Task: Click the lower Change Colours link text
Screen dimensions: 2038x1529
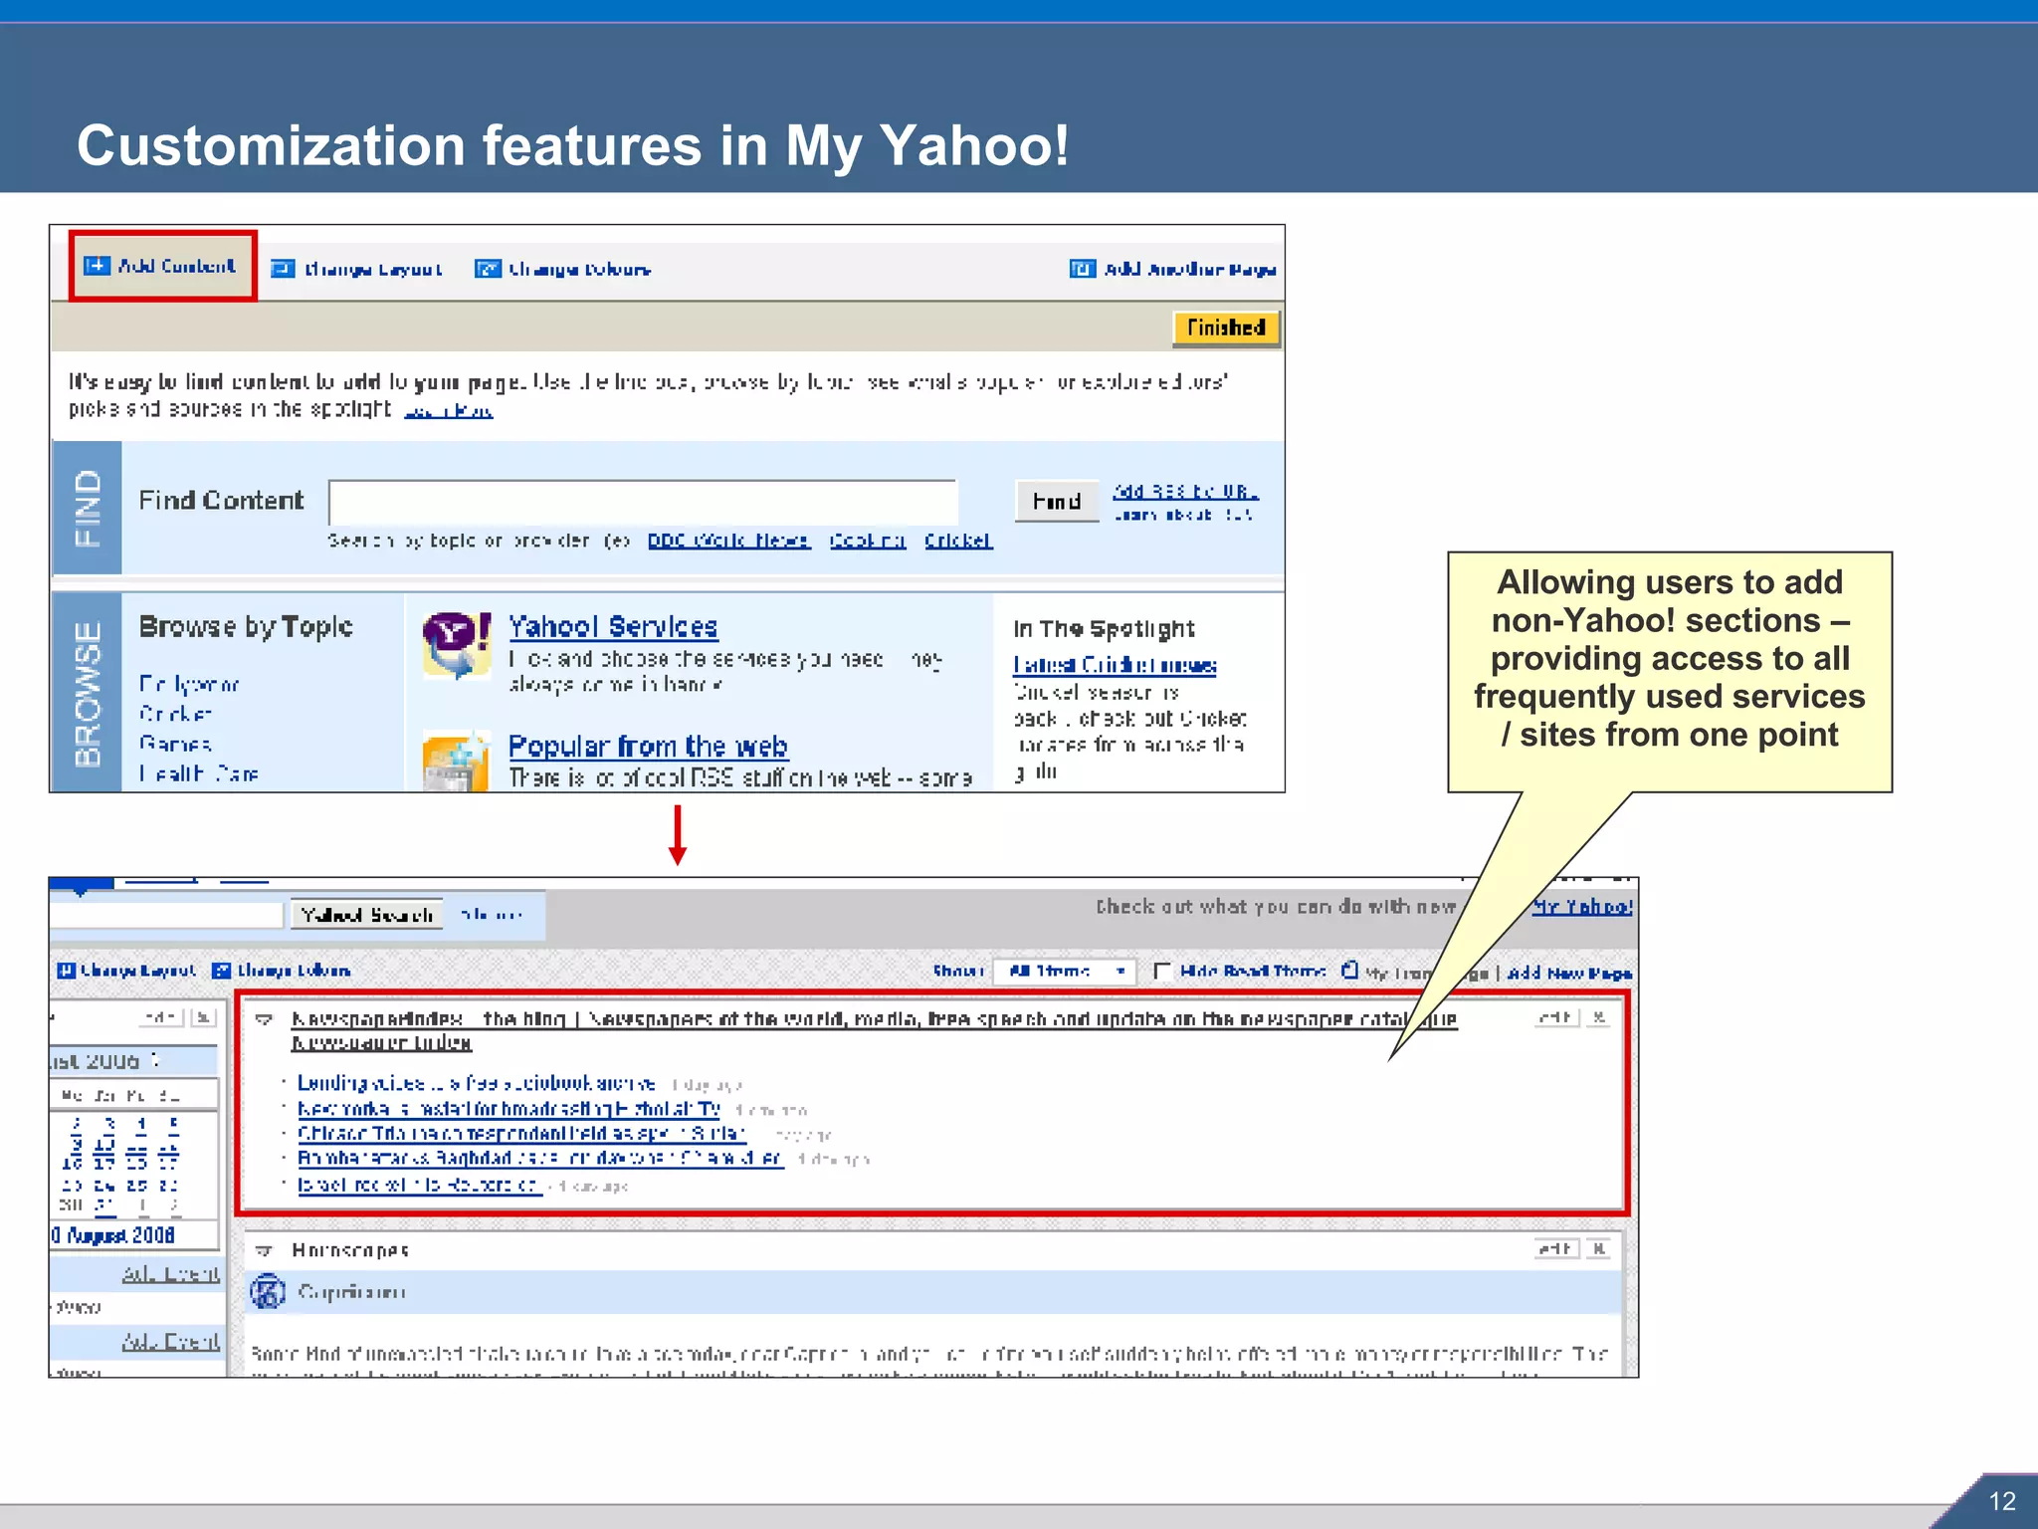Action: (x=294, y=971)
